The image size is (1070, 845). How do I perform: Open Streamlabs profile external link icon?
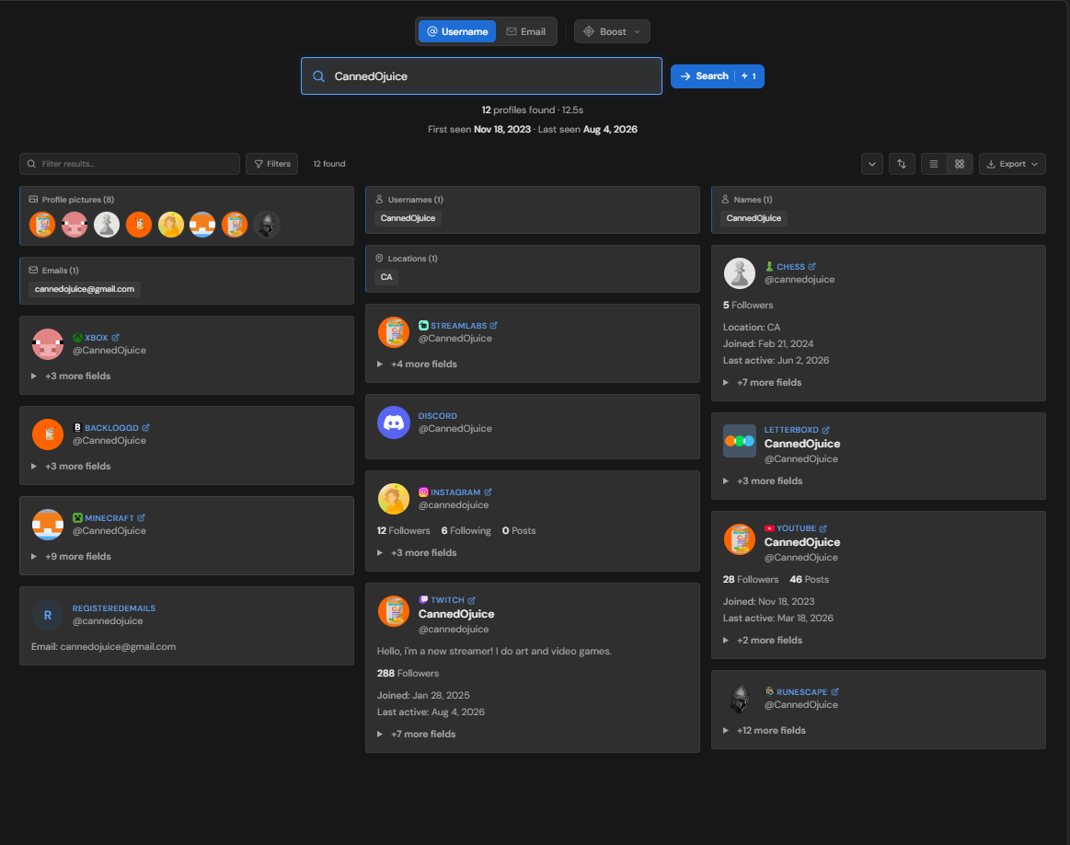tap(493, 325)
